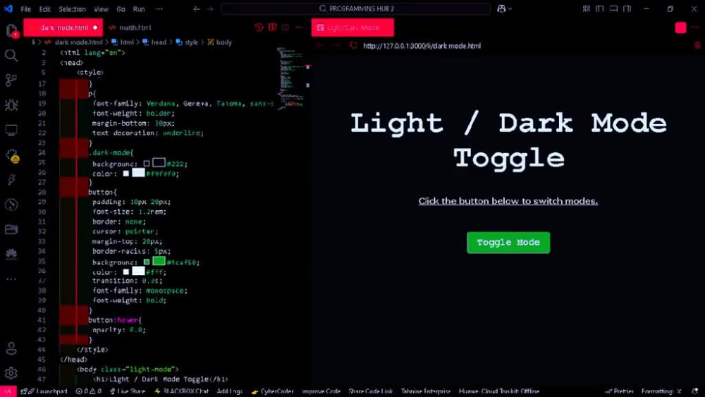This screenshot has width=705, height=397.
Task: Click the VS Code logo icon
Action: point(8,8)
